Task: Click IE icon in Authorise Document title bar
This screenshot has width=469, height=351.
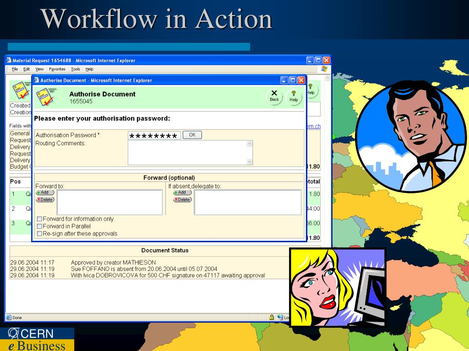Action: 36,80
